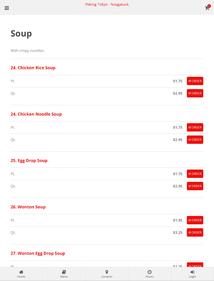Viewport: 214px width, 281px height.
Task: Select the 25. Egg Drop Soup heading
Action: 29,161
